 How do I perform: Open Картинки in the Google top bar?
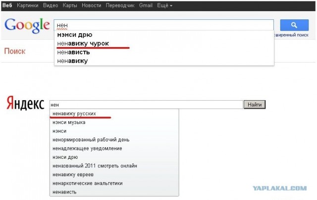[x=28, y=5]
